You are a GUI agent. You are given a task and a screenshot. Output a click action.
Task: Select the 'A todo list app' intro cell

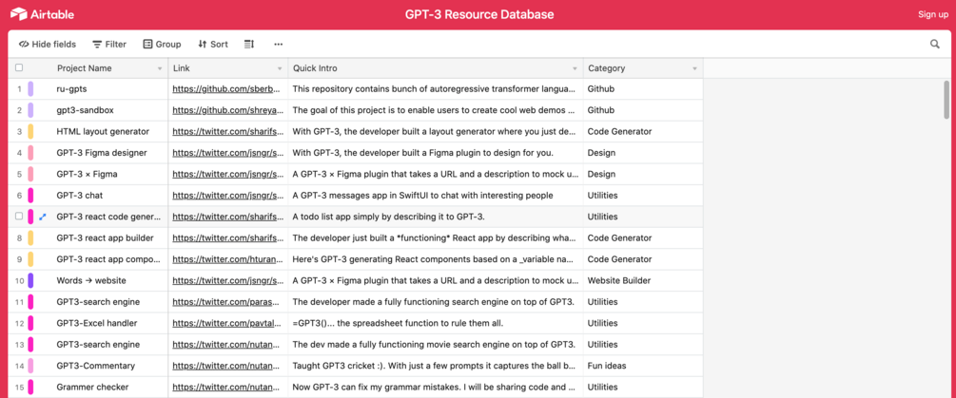(x=436, y=217)
